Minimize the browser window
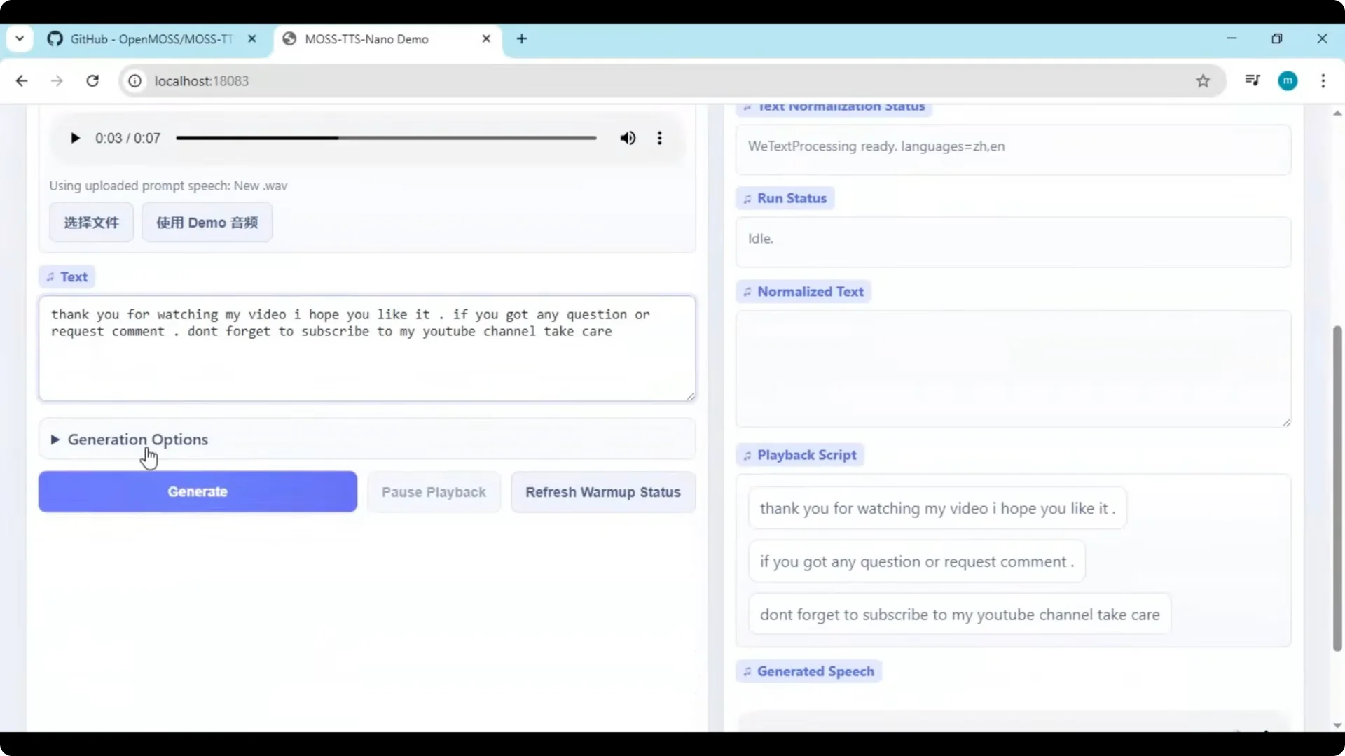The width and height of the screenshot is (1345, 756). tap(1232, 38)
